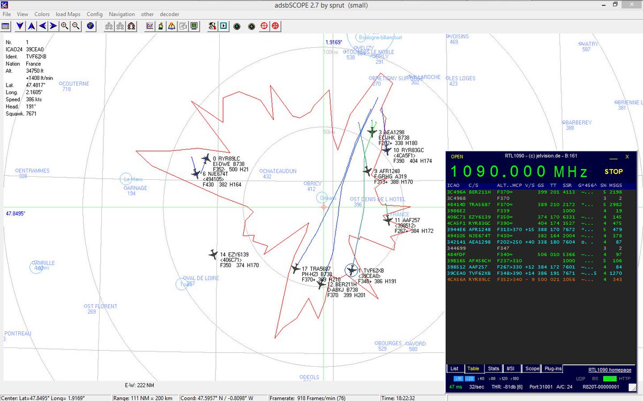Switch to the List tab in RTL1090
The height and width of the screenshot is (401, 643).
[454, 368]
